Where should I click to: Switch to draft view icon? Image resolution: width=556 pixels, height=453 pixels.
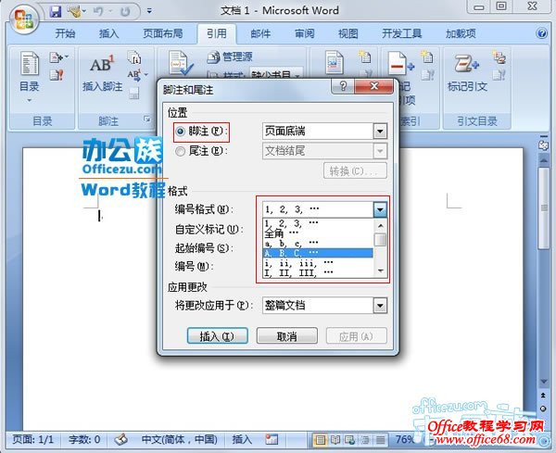click(x=380, y=440)
